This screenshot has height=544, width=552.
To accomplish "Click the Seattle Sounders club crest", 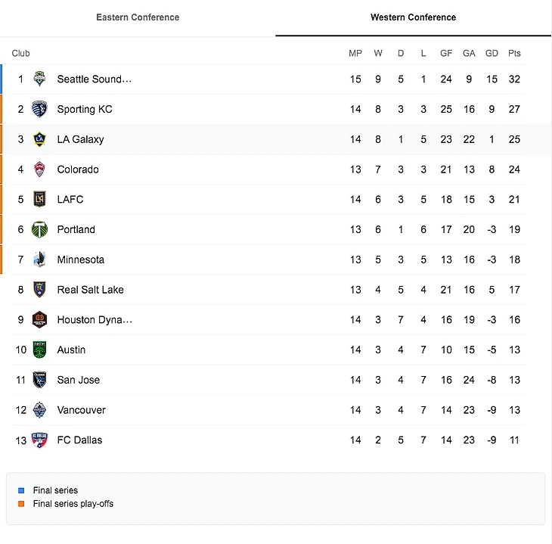I will click(x=39, y=79).
